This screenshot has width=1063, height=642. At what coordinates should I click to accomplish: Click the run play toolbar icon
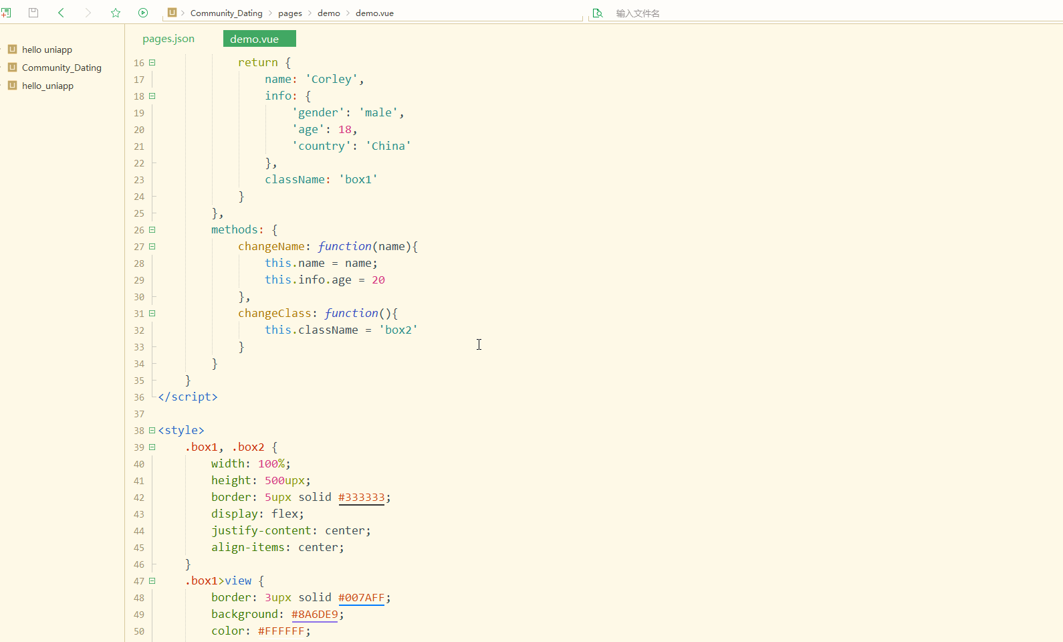click(143, 13)
